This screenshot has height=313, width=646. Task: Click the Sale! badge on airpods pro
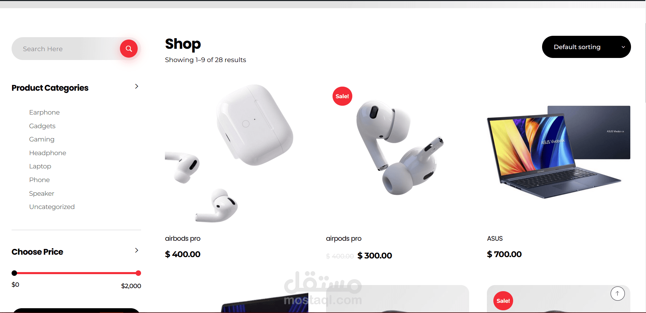(342, 96)
